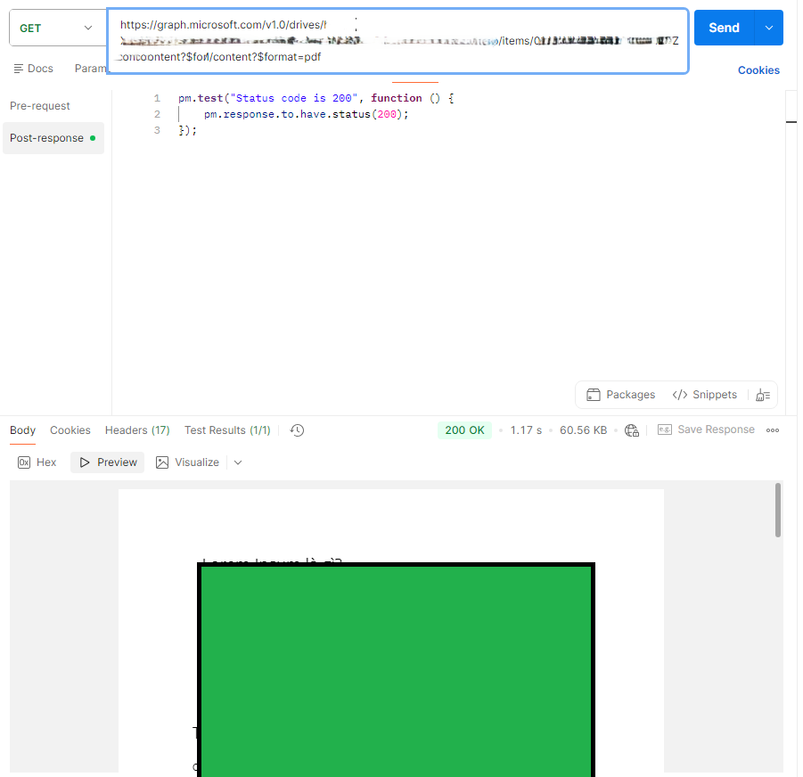Open Packages in the script editor

[x=620, y=395]
